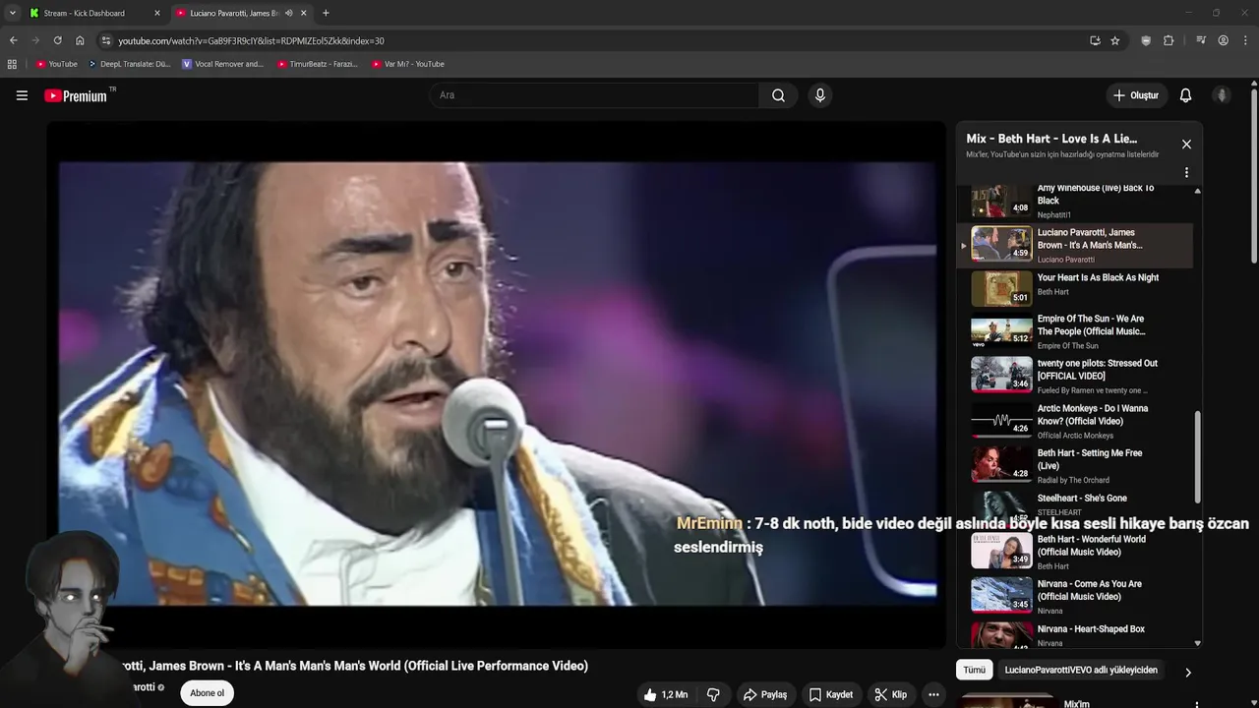Click the shield extension icon

[1146, 40]
